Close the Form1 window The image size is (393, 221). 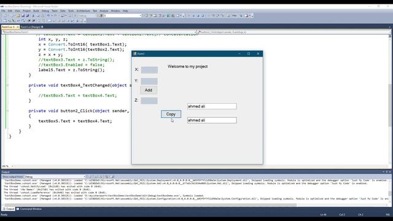coord(258,53)
